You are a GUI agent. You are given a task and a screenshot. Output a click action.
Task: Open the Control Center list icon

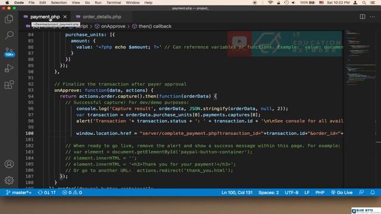click(x=372, y=2)
